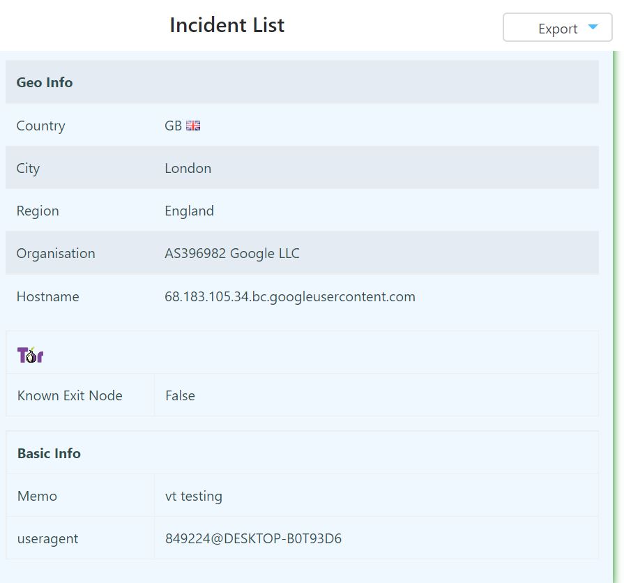624x583 pixels.
Task: Click the Known Exit Node label
Action: (70, 395)
